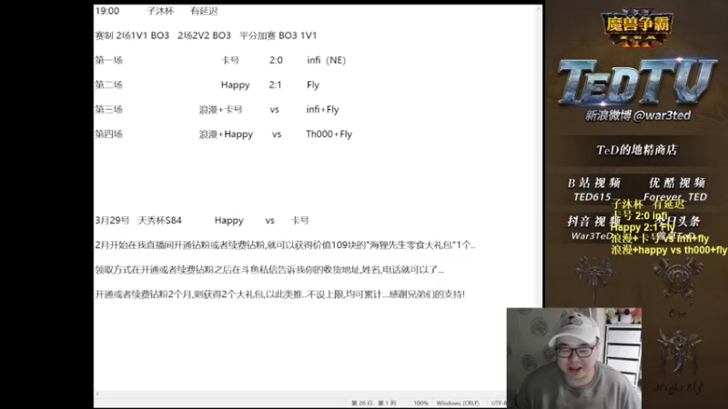Screen dimensions: 728x409
Task: Click the streamer webcam thumbnail
Action: [574, 358]
